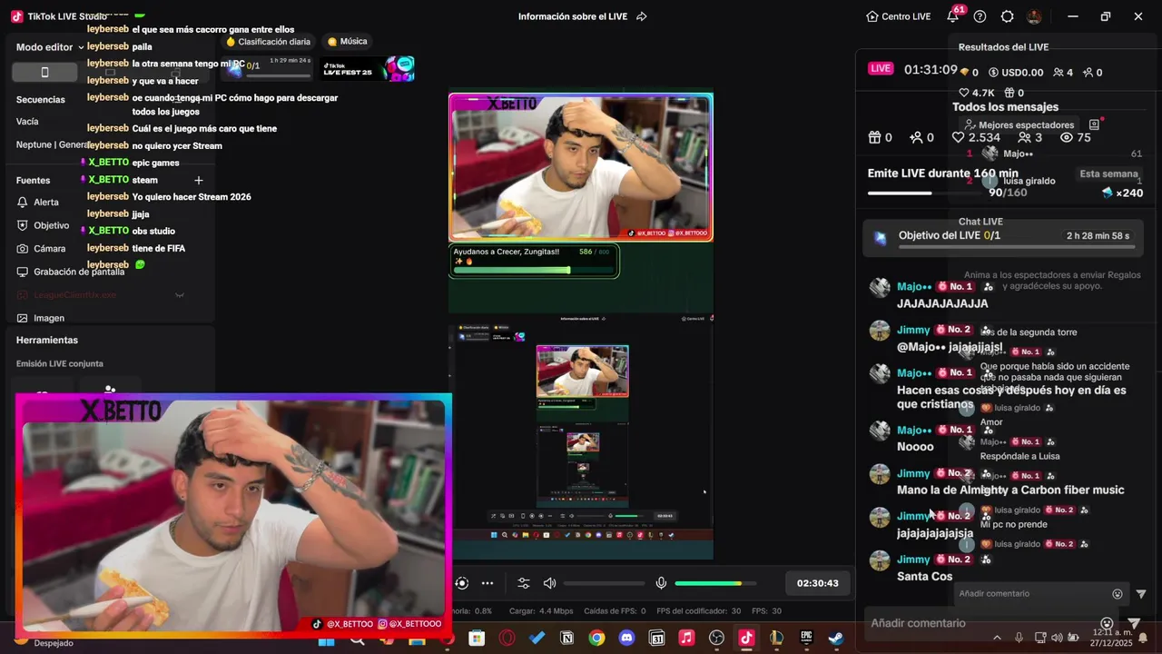Open the TikTok LIVE FEST 25 banner

tap(368, 69)
